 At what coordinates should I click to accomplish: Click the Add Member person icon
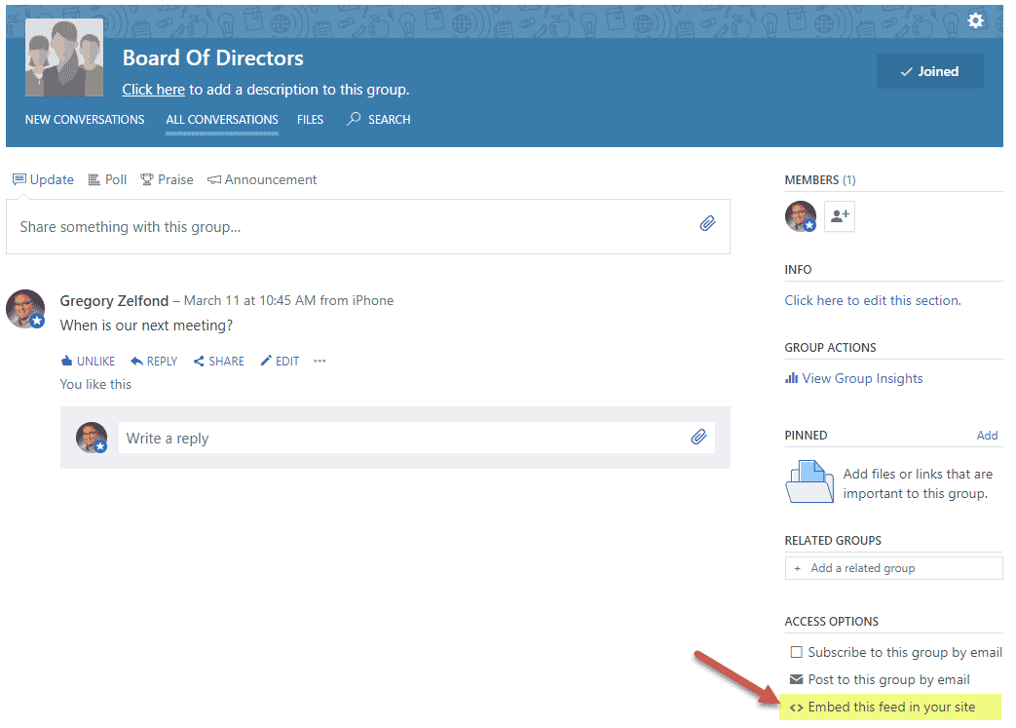tap(839, 216)
